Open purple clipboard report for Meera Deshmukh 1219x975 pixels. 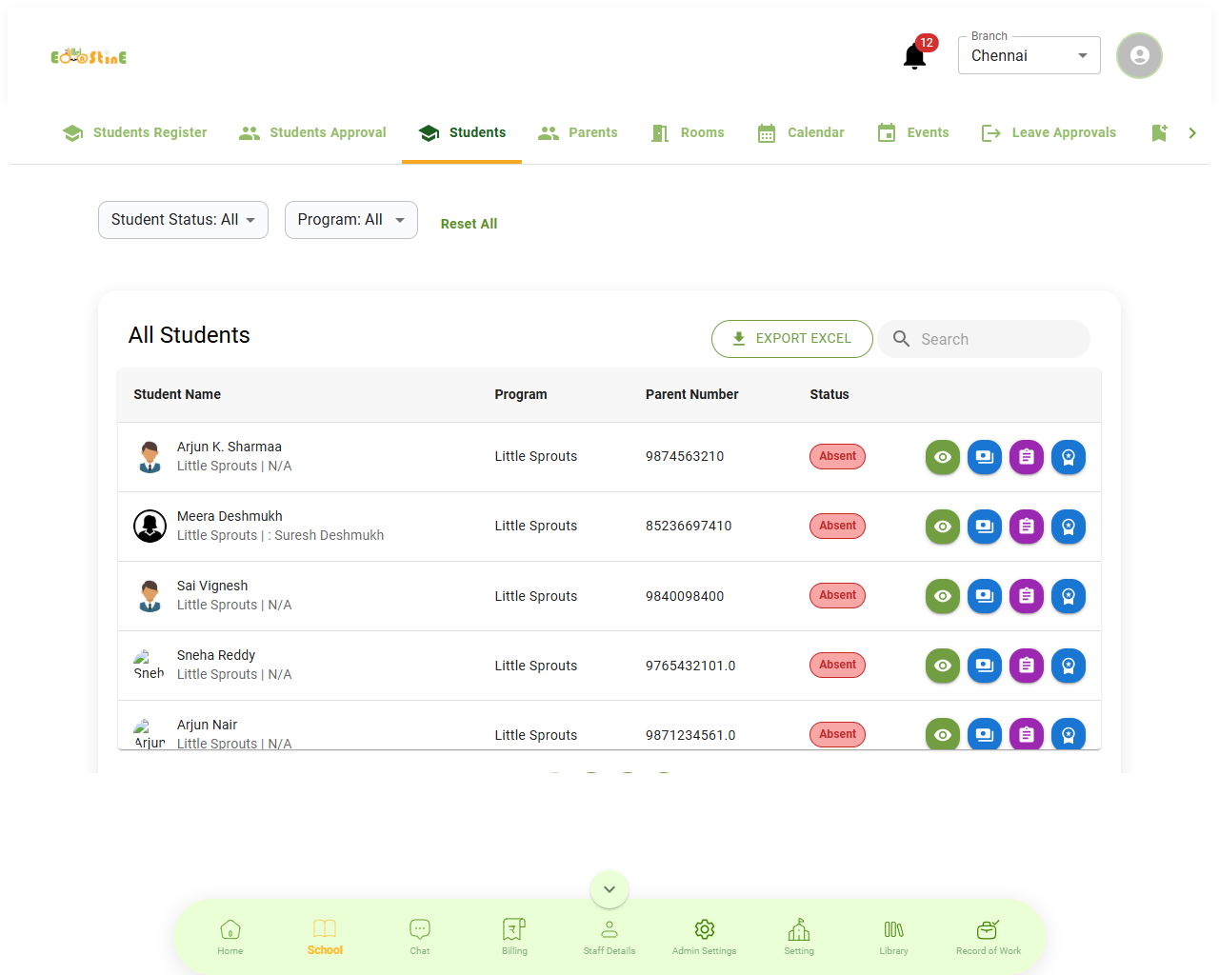point(1027,527)
